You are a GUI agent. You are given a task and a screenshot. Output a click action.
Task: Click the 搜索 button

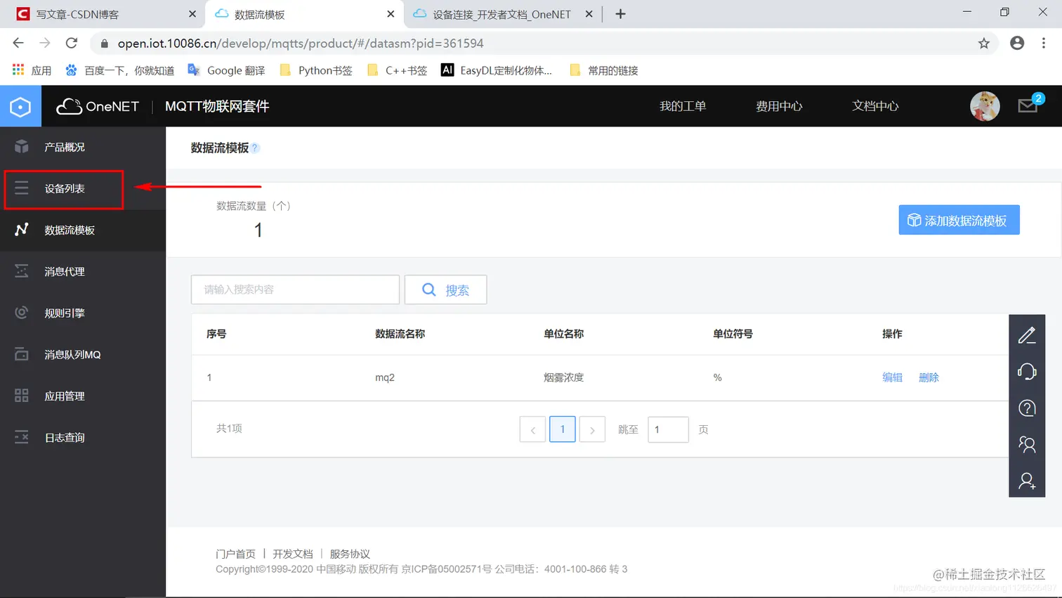pos(445,290)
